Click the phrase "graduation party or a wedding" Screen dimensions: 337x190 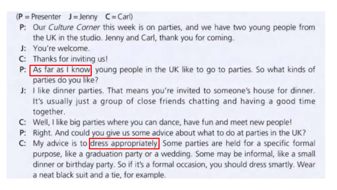[x=138, y=154]
